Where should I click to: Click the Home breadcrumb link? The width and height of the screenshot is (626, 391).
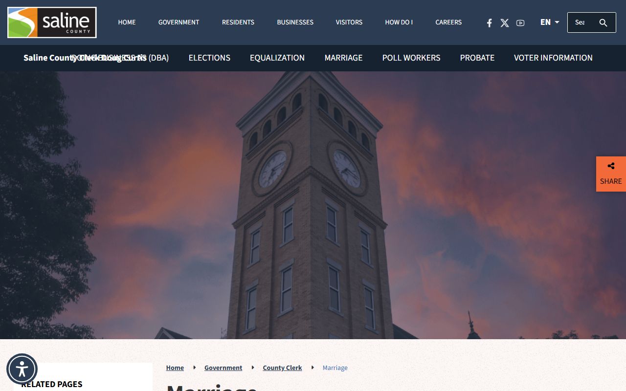[x=175, y=368]
